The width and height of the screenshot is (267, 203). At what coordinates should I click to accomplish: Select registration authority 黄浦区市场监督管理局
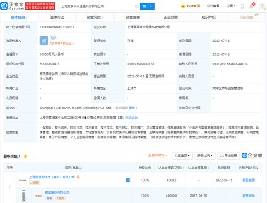[x=228, y=88]
